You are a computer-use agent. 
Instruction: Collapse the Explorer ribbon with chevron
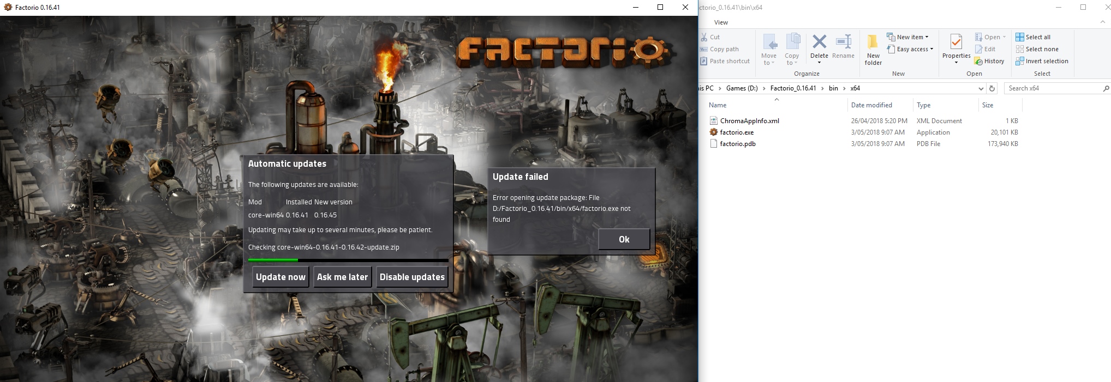click(x=1103, y=22)
